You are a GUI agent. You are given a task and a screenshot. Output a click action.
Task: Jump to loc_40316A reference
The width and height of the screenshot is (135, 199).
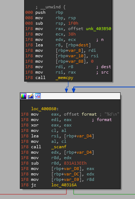click(x=64, y=185)
